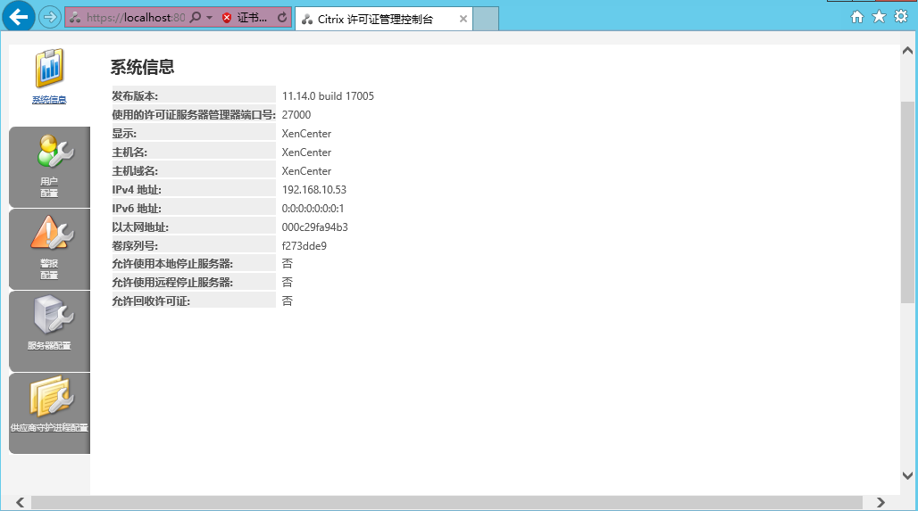Screen dimensions: 918x511
Task: Click XenCenter value beside 主机名
Action: 307,152
